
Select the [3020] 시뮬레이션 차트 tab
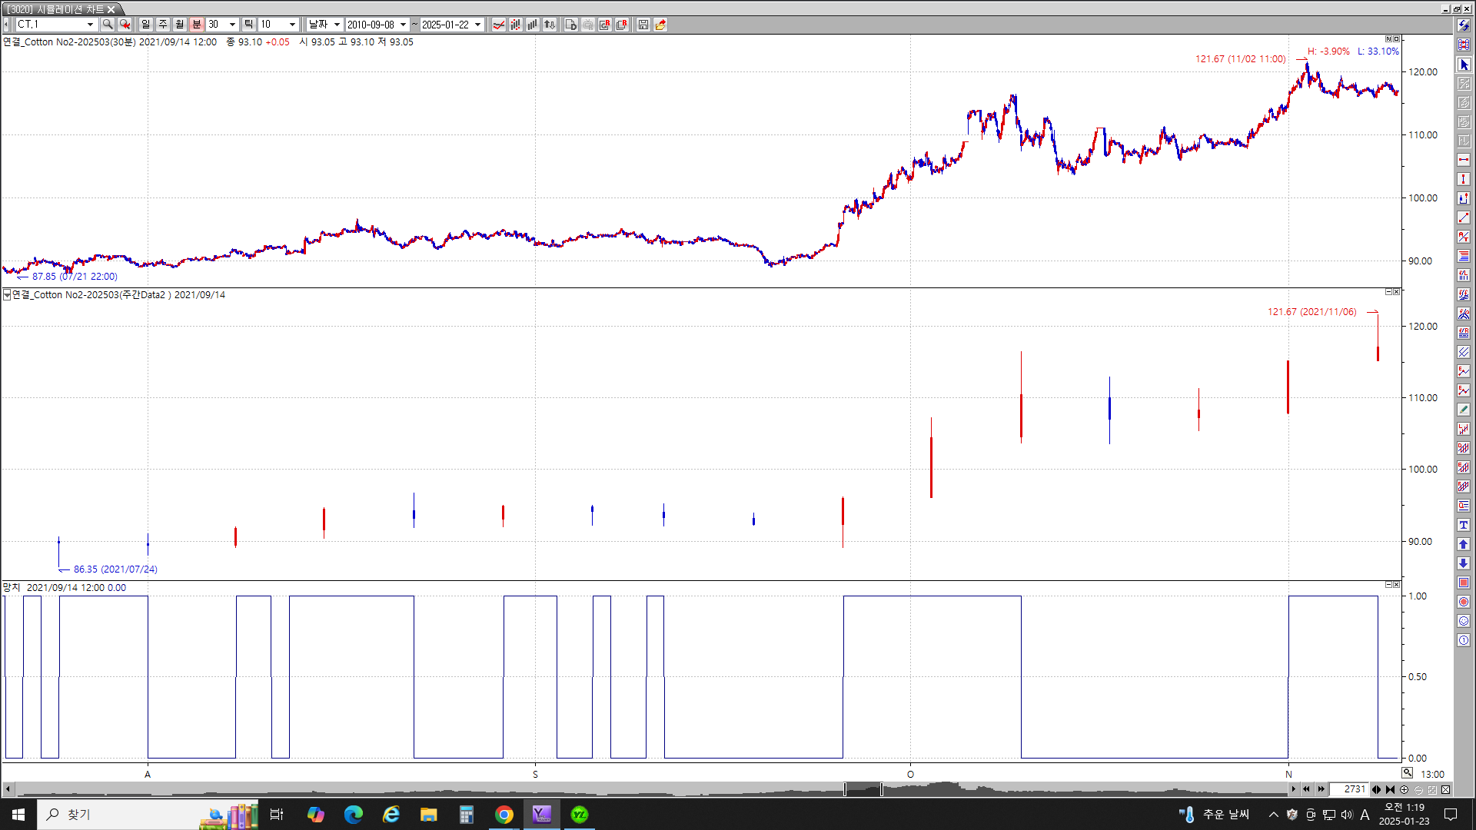click(55, 9)
